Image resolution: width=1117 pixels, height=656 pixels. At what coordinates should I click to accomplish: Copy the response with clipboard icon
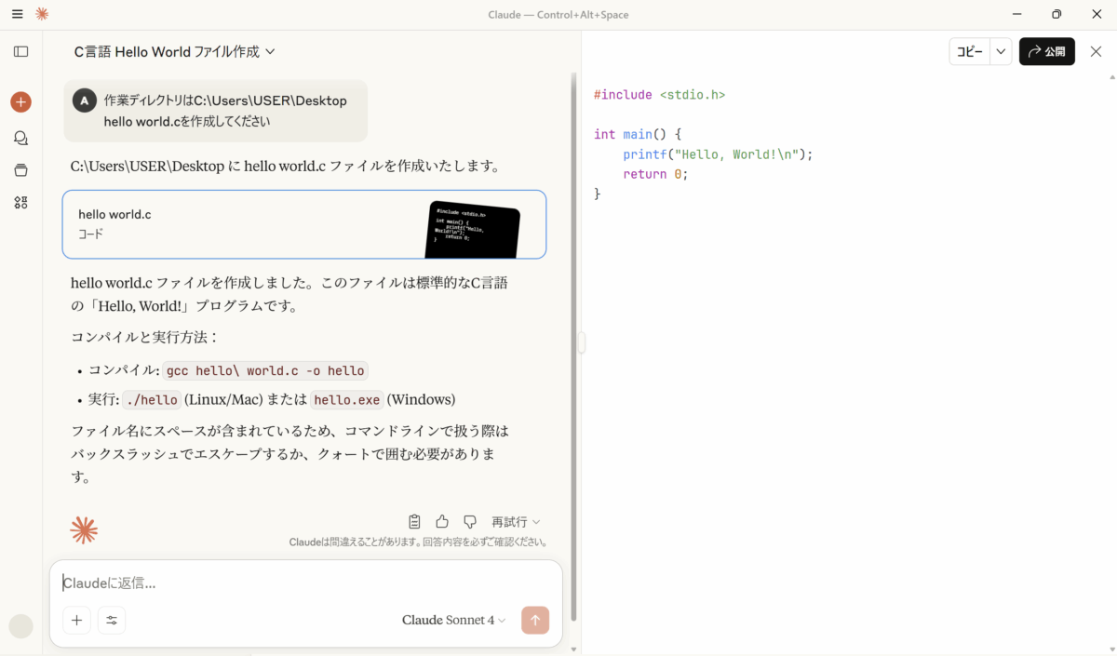414,522
